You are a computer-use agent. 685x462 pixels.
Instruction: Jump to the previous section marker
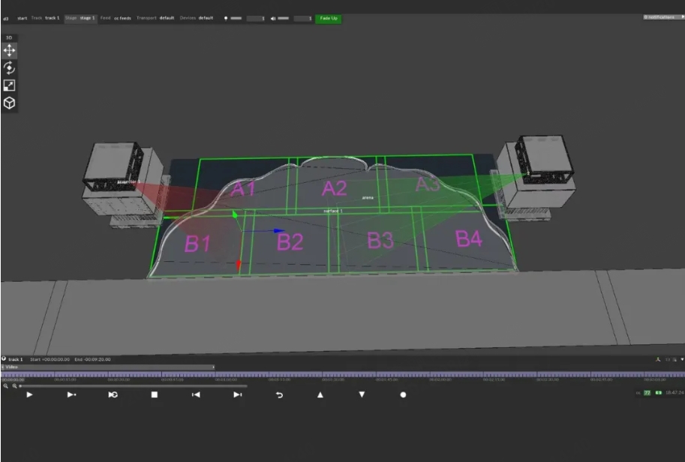pos(196,394)
